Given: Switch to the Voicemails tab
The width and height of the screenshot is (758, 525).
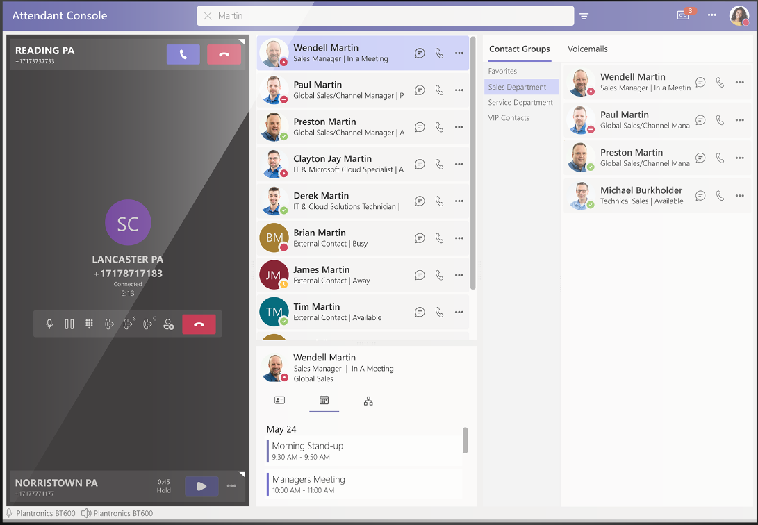Looking at the screenshot, I should pos(587,49).
